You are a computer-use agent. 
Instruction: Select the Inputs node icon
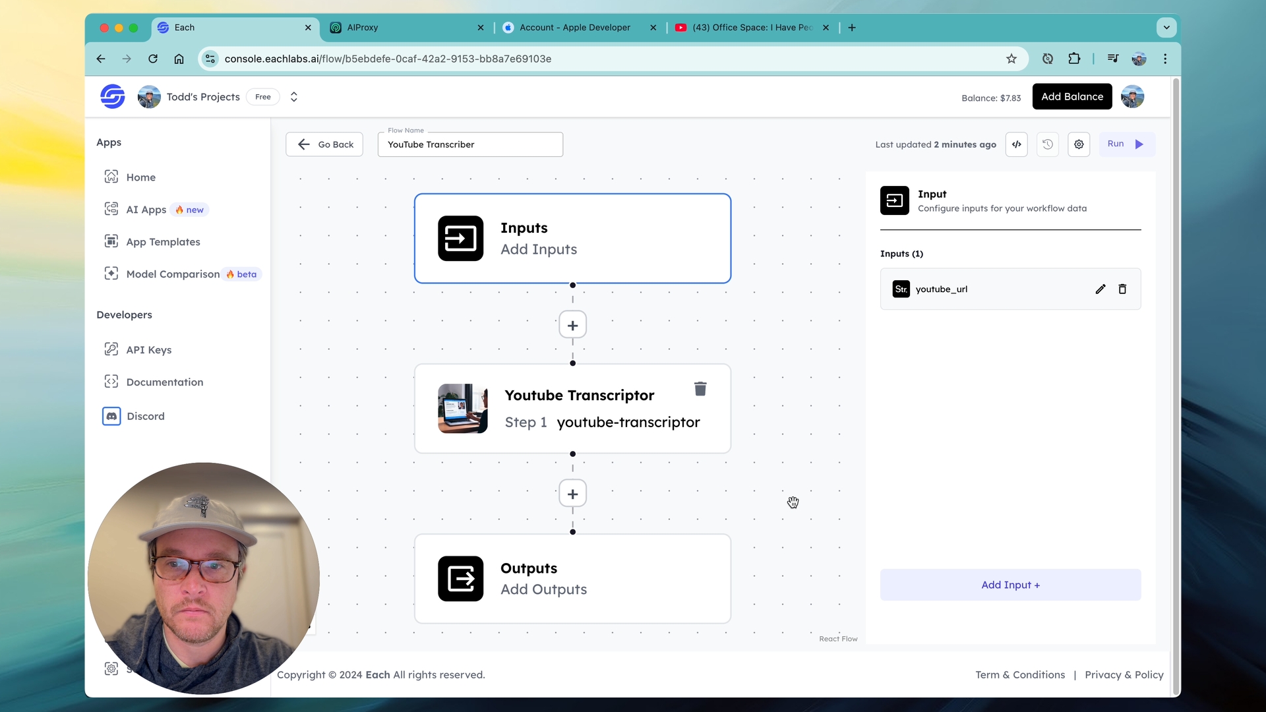pos(460,239)
